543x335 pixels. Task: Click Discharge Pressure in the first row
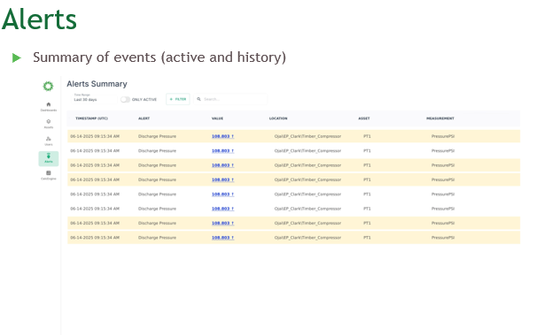pyautogui.click(x=157, y=136)
